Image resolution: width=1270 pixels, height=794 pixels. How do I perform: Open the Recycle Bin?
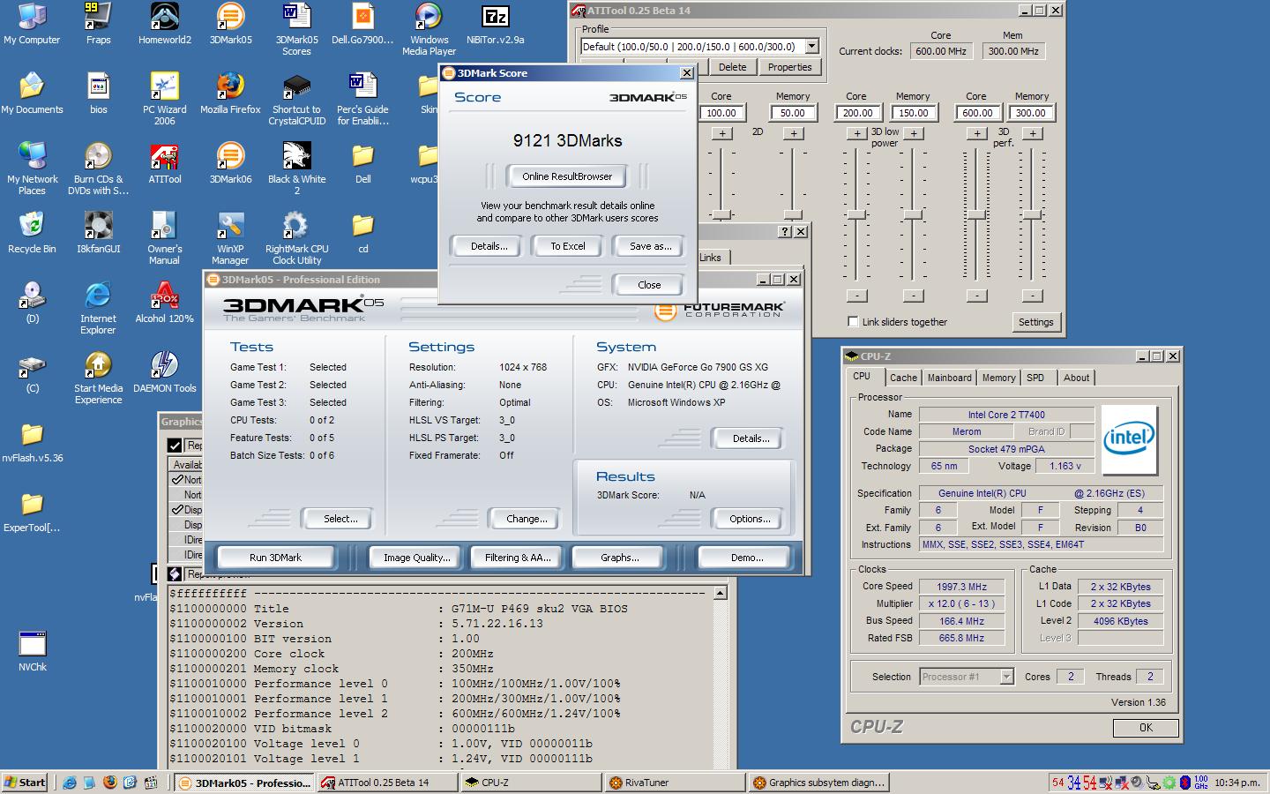coord(32,232)
